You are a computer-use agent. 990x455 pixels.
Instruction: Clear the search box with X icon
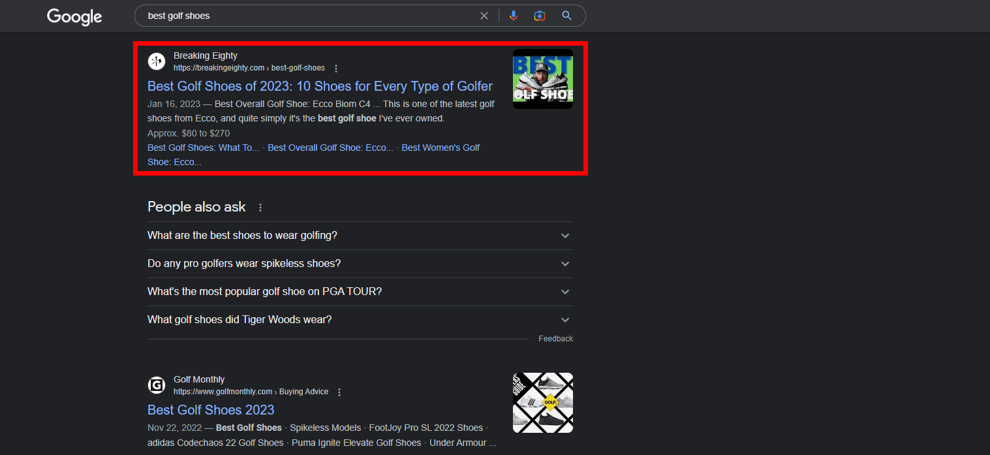(x=484, y=16)
